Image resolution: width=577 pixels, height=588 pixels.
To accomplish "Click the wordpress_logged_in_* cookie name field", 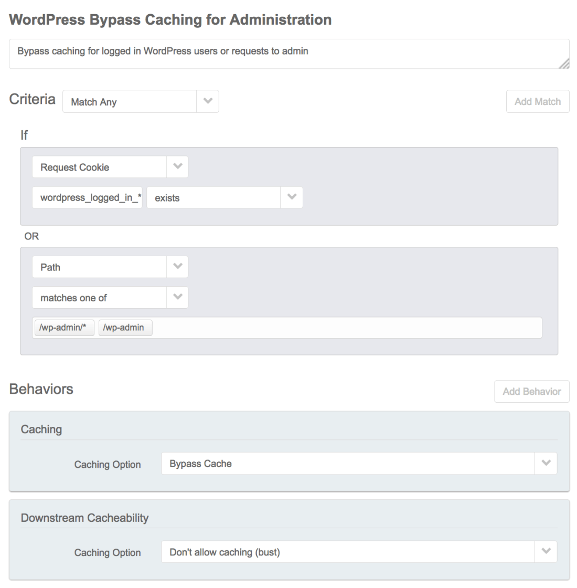I will [x=87, y=198].
